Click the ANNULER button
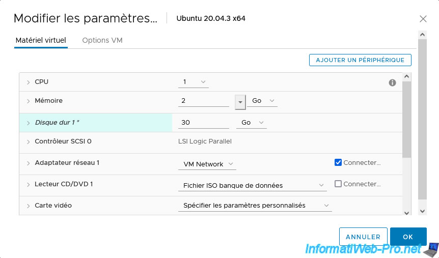Screen dimensions: 439x258 click(363, 237)
